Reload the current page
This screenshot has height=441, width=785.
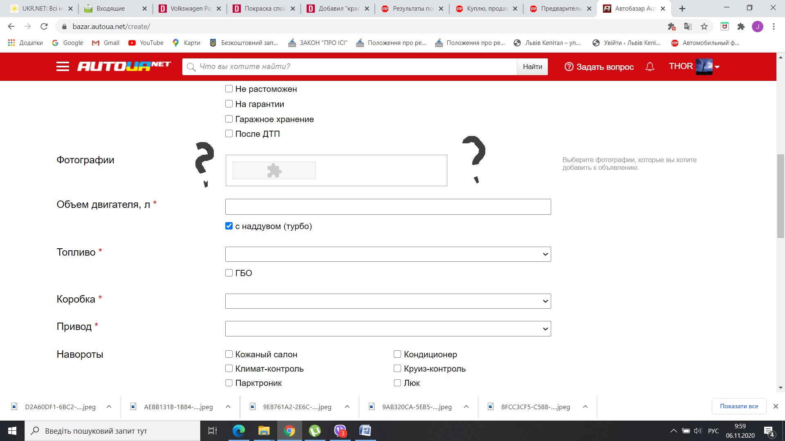click(44, 27)
